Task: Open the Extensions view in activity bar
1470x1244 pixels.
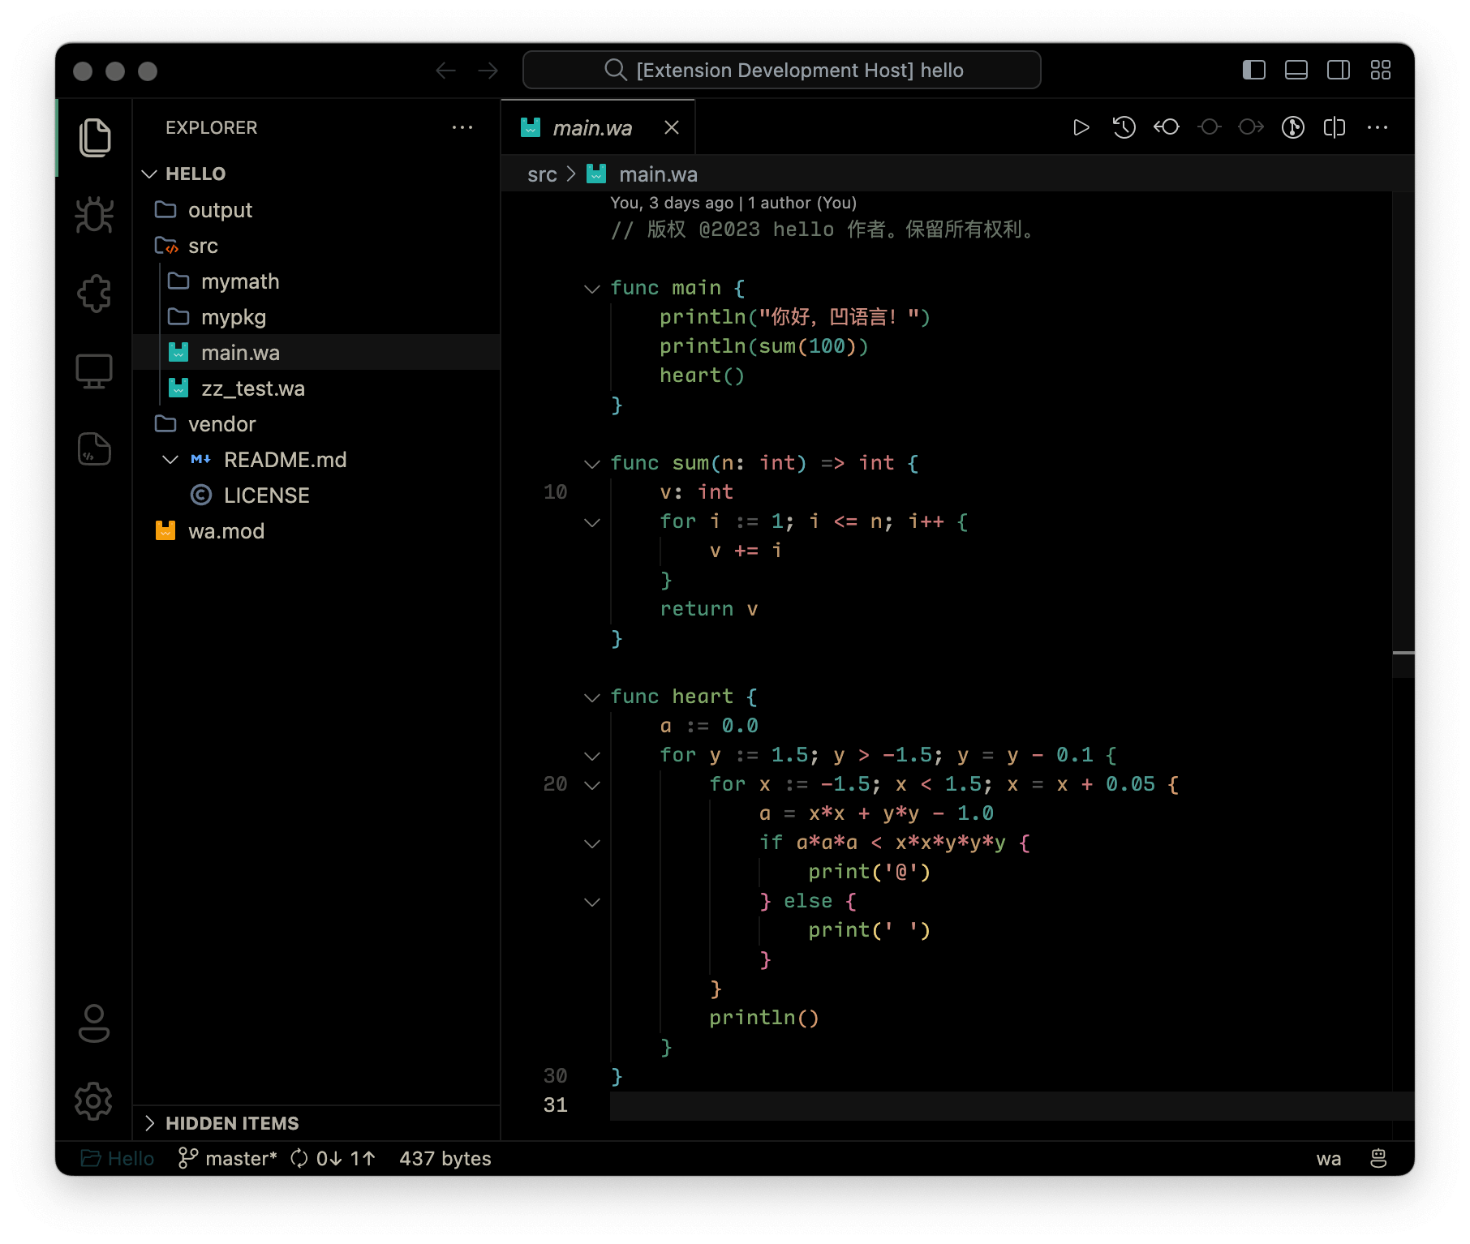Action: click(94, 294)
